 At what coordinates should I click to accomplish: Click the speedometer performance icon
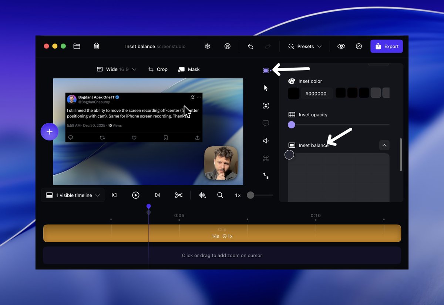click(x=359, y=46)
